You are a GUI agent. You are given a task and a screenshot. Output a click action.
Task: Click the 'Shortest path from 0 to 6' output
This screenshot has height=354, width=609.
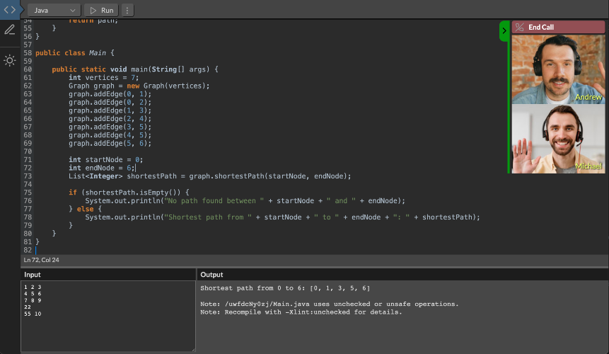pos(285,288)
